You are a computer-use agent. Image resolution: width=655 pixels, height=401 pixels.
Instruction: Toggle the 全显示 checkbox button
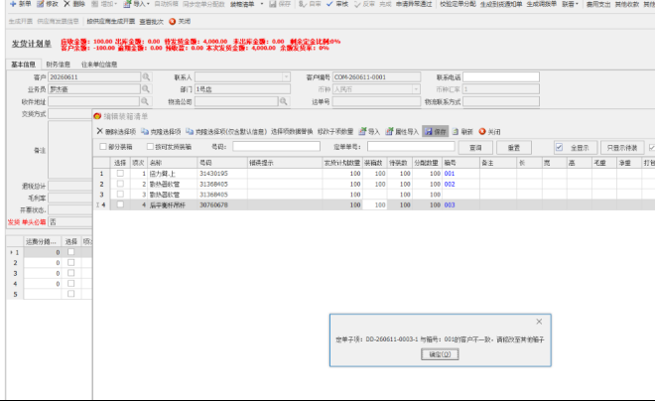pos(559,147)
